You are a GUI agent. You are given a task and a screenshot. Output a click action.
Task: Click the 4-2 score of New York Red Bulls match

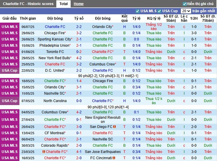[79, 58]
